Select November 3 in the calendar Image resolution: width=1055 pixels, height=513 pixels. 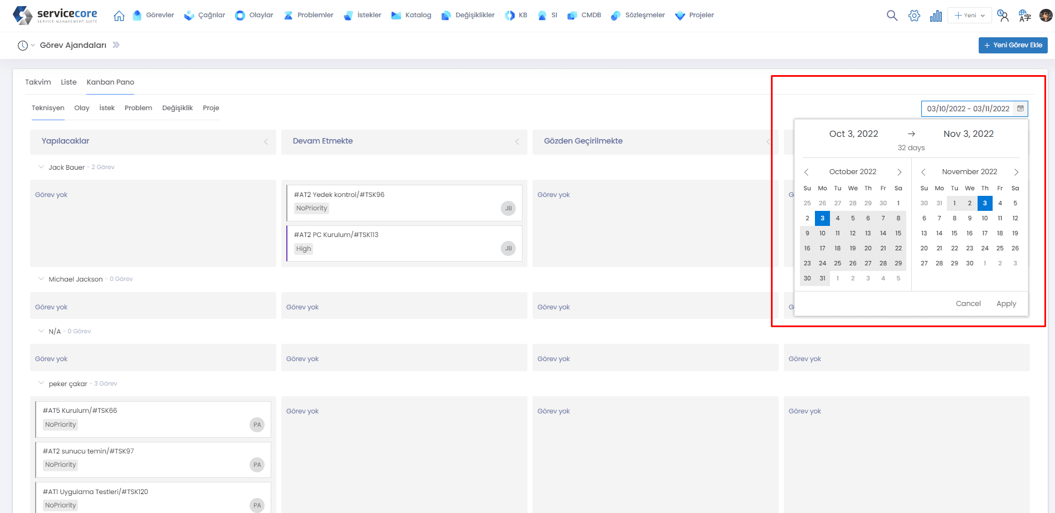point(985,203)
